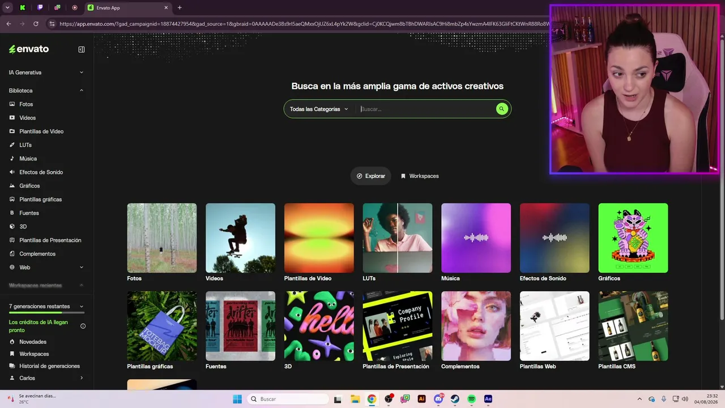Viewport: 725px width, 408px height.
Task: Click the LUTs wand icon in sidebar
Action: pos(12,145)
